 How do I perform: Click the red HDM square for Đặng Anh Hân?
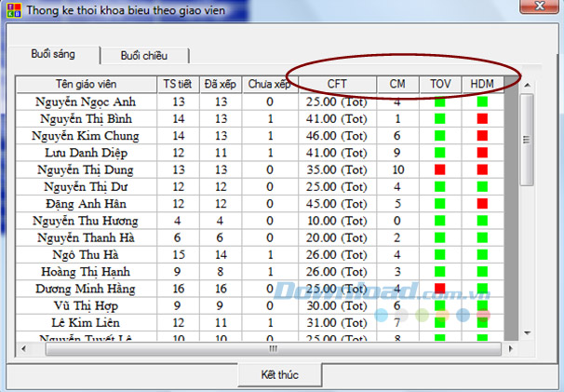coord(482,203)
